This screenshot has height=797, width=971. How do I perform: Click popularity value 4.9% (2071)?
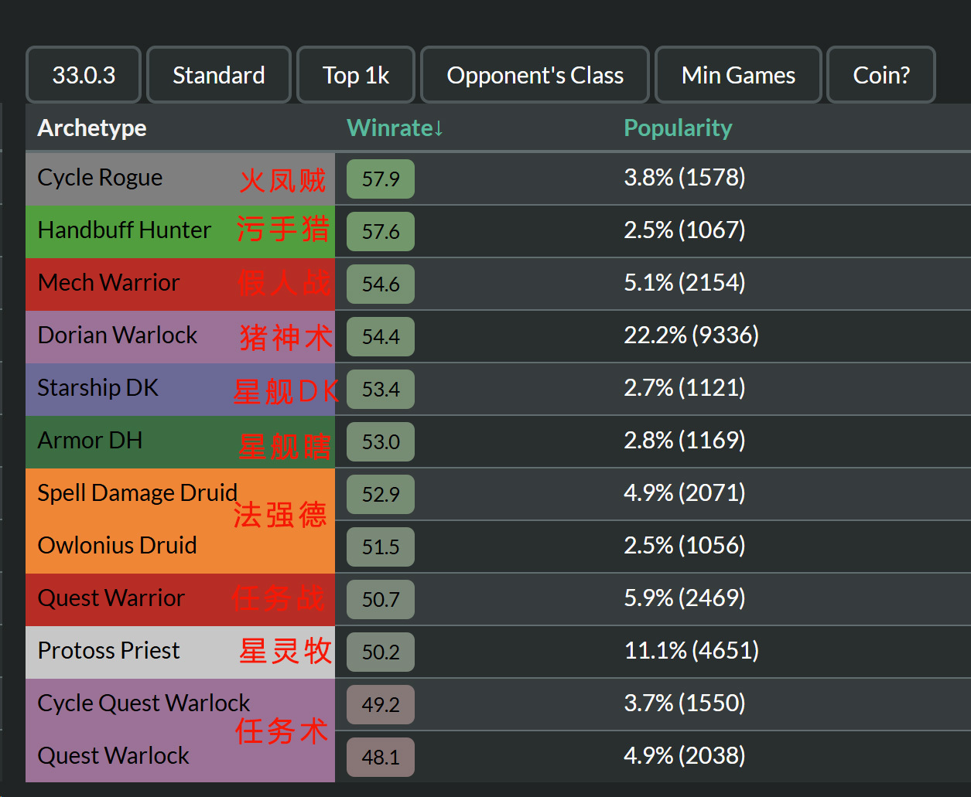(x=685, y=493)
